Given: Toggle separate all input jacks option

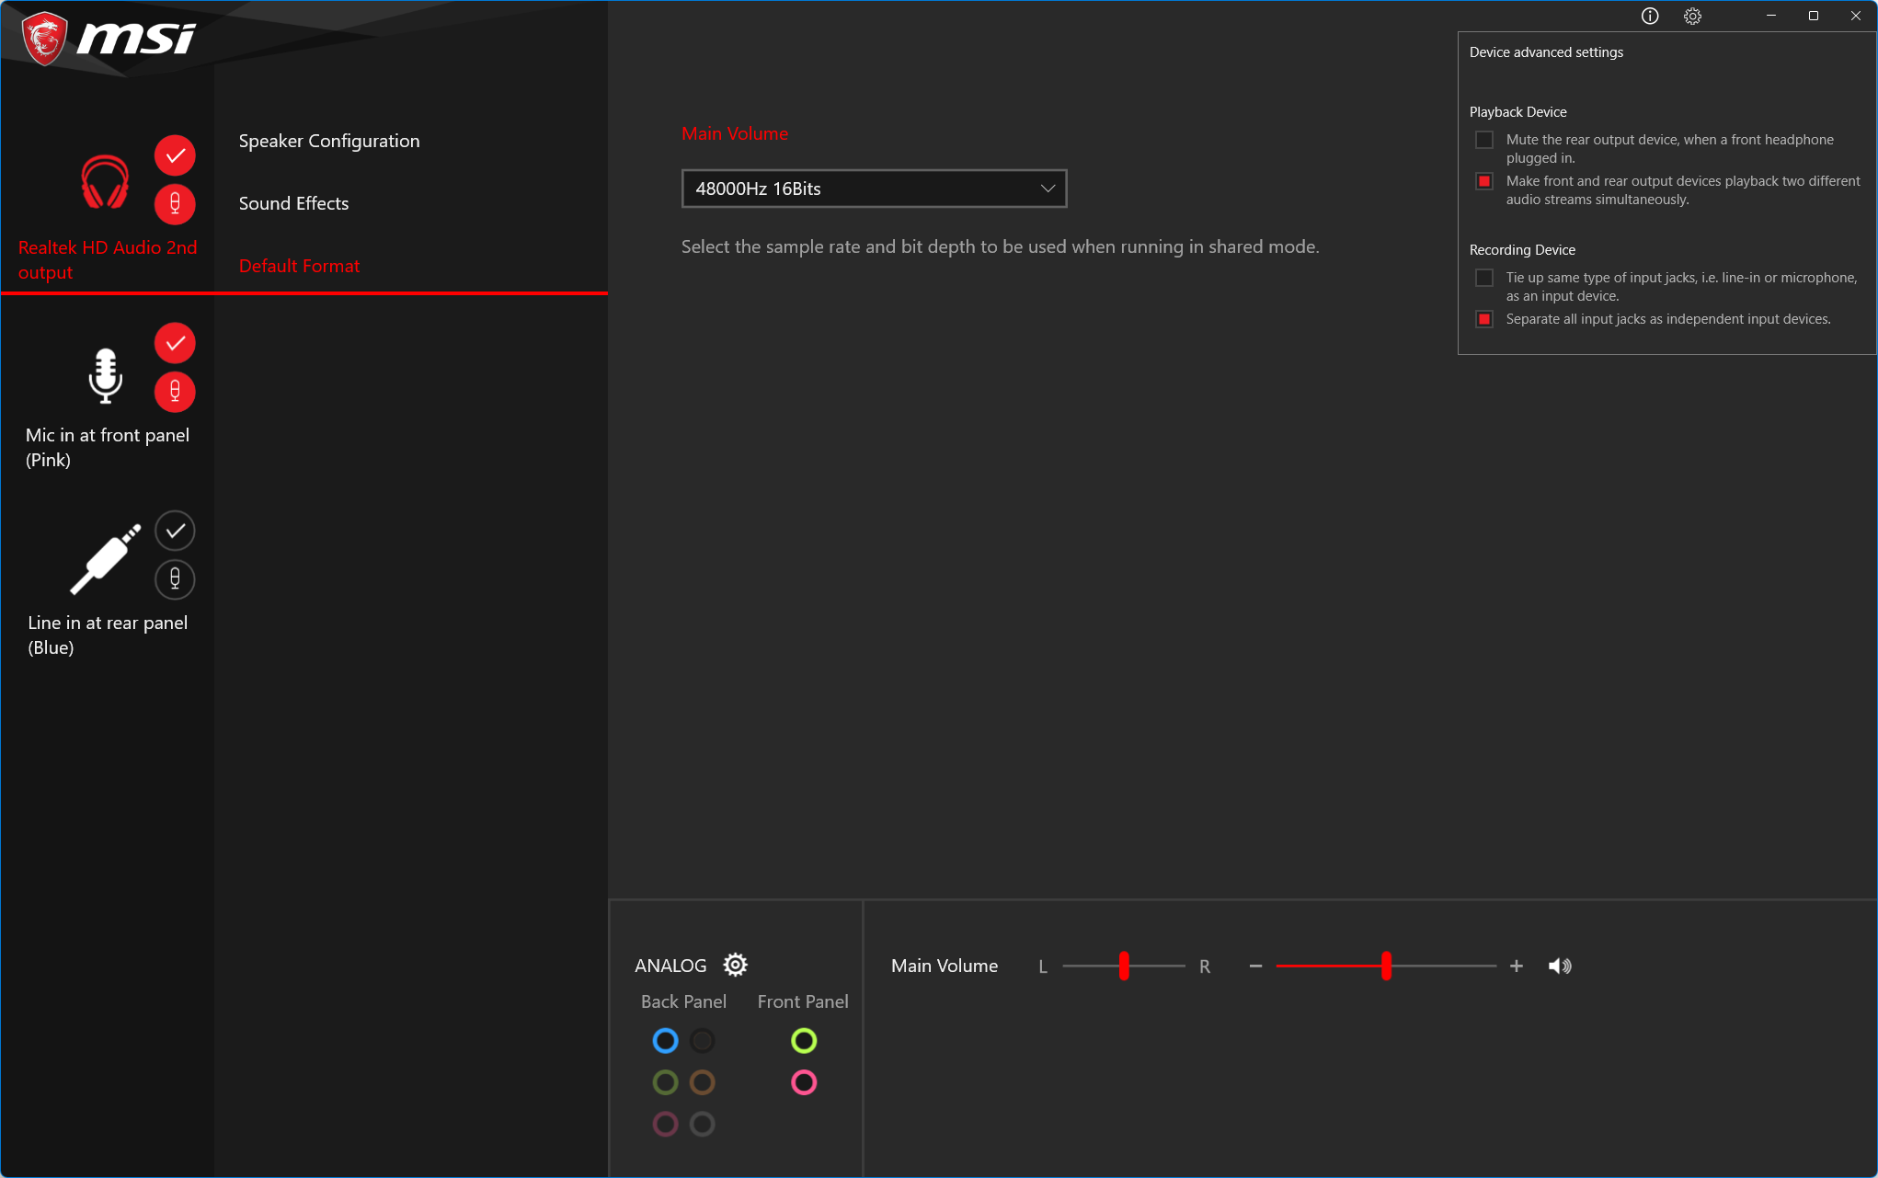Looking at the screenshot, I should [x=1484, y=319].
